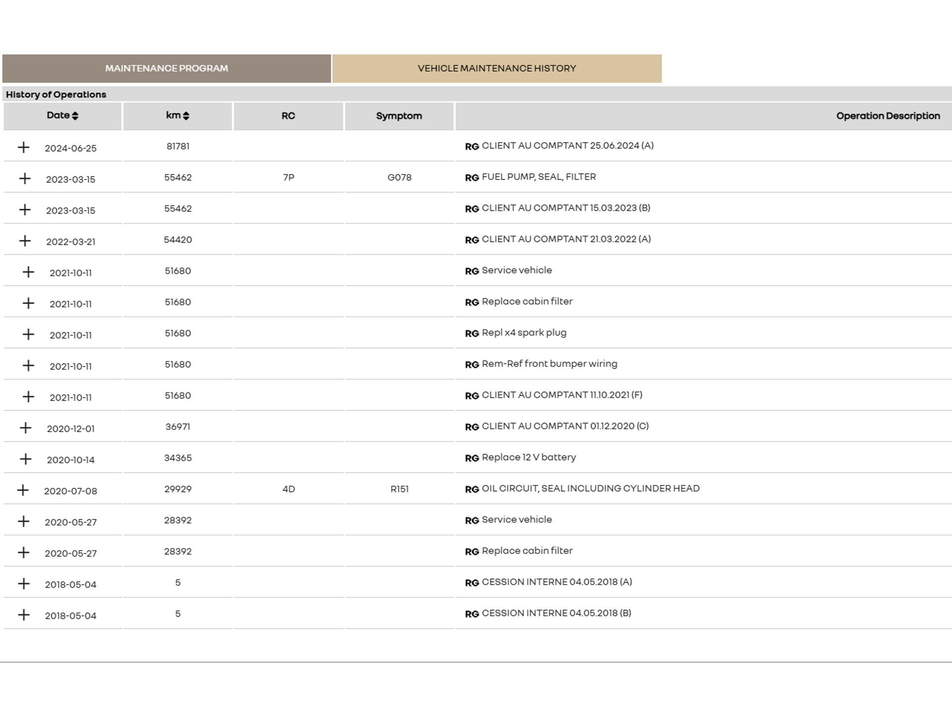Click plus icon beside Repl x4 spark plug
The width and height of the screenshot is (952, 714).
coord(28,334)
